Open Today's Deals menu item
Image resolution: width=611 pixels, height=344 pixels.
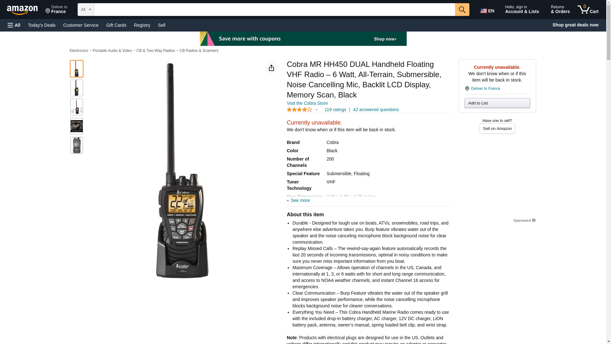coord(42,25)
